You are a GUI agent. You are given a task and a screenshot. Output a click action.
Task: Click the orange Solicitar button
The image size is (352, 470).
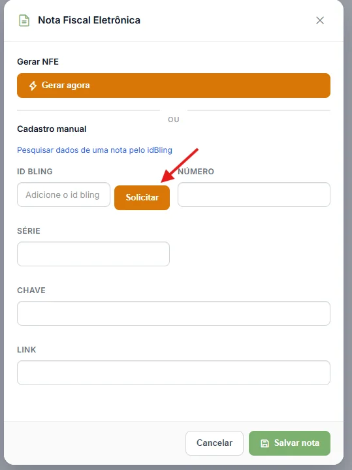[x=142, y=197]
